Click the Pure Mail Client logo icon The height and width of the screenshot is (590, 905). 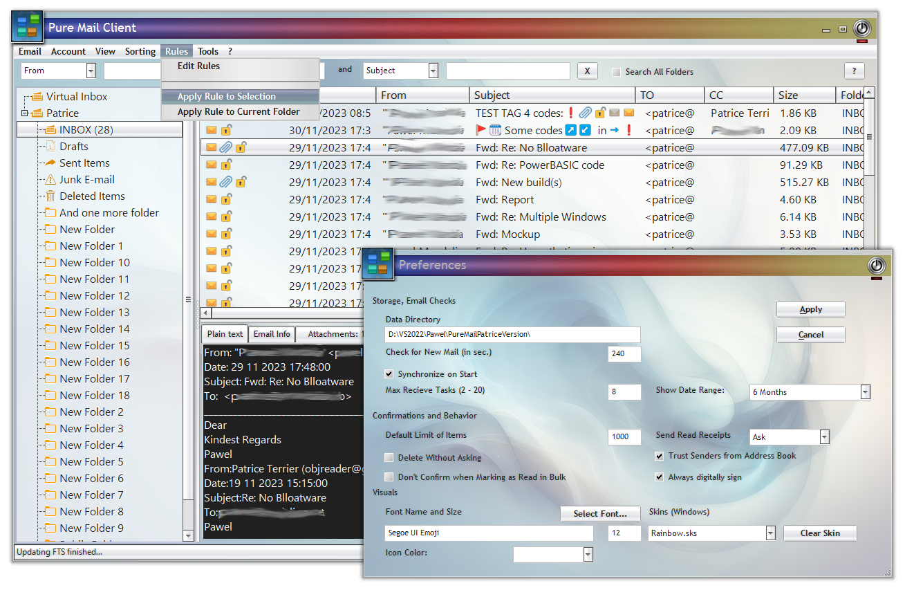tap(28, 26)
